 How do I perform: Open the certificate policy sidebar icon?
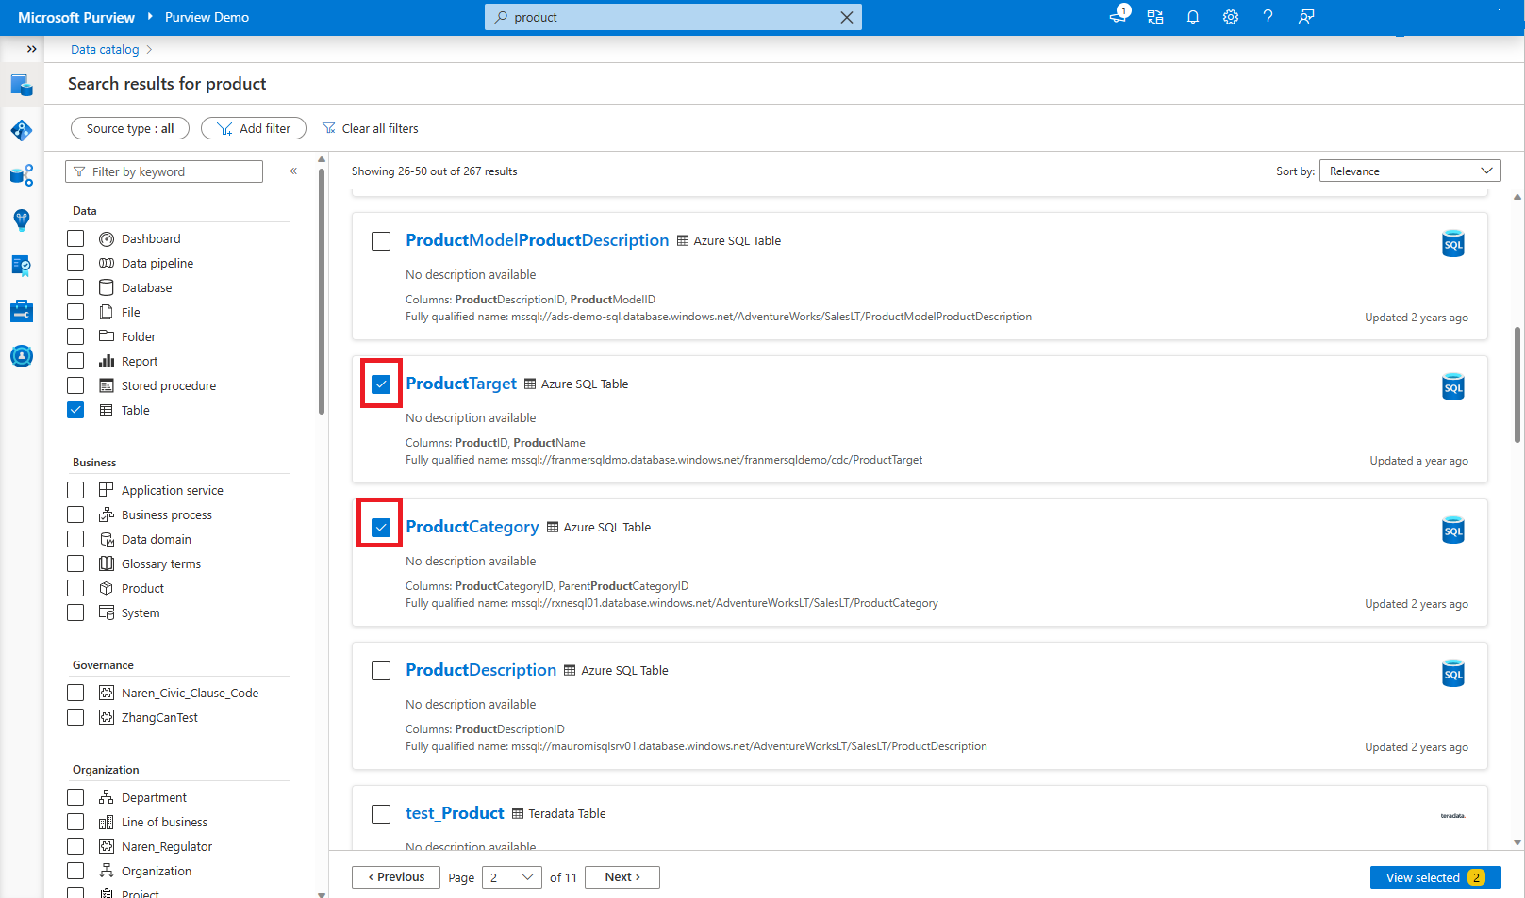click(x=22, y=266)
